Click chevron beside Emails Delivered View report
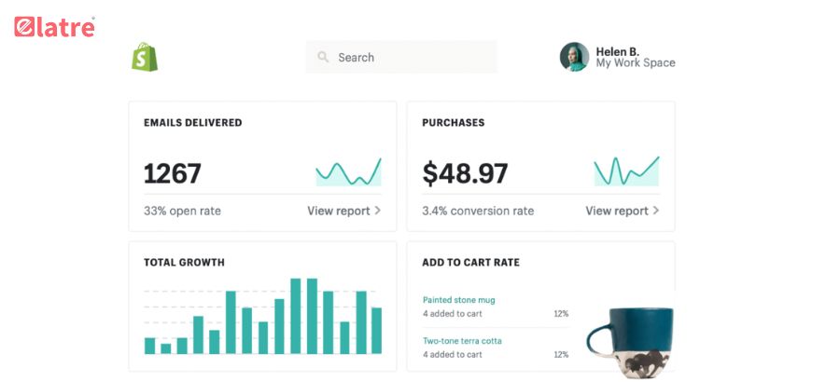The width and height of the screenshot is (840, 382). [378, 211]
